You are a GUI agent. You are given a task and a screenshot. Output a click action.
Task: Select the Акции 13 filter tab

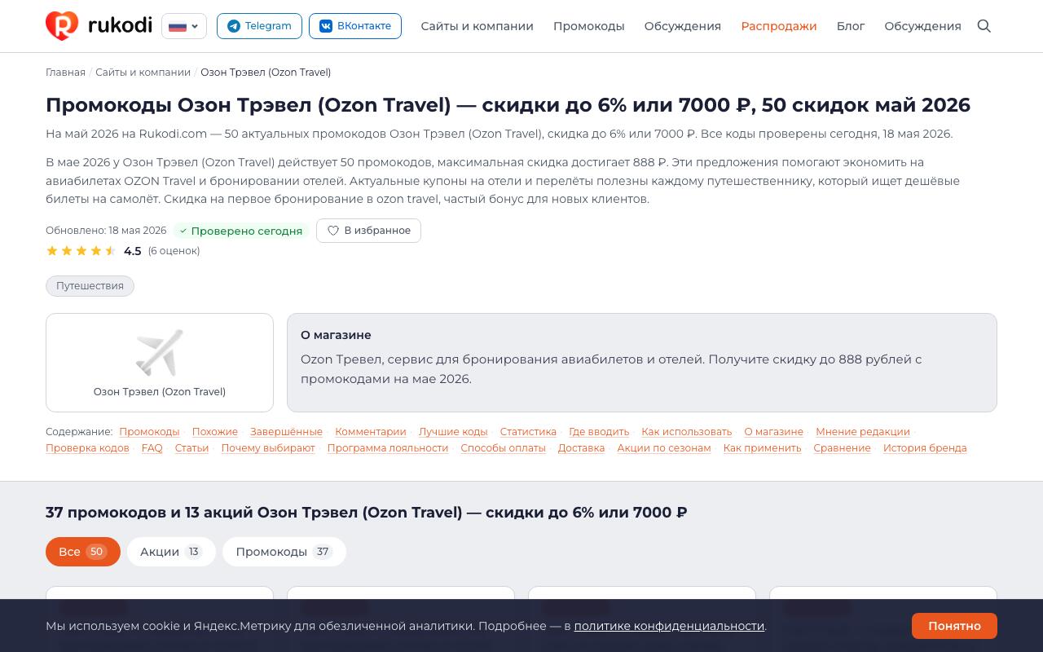click(x=171, y=552)
